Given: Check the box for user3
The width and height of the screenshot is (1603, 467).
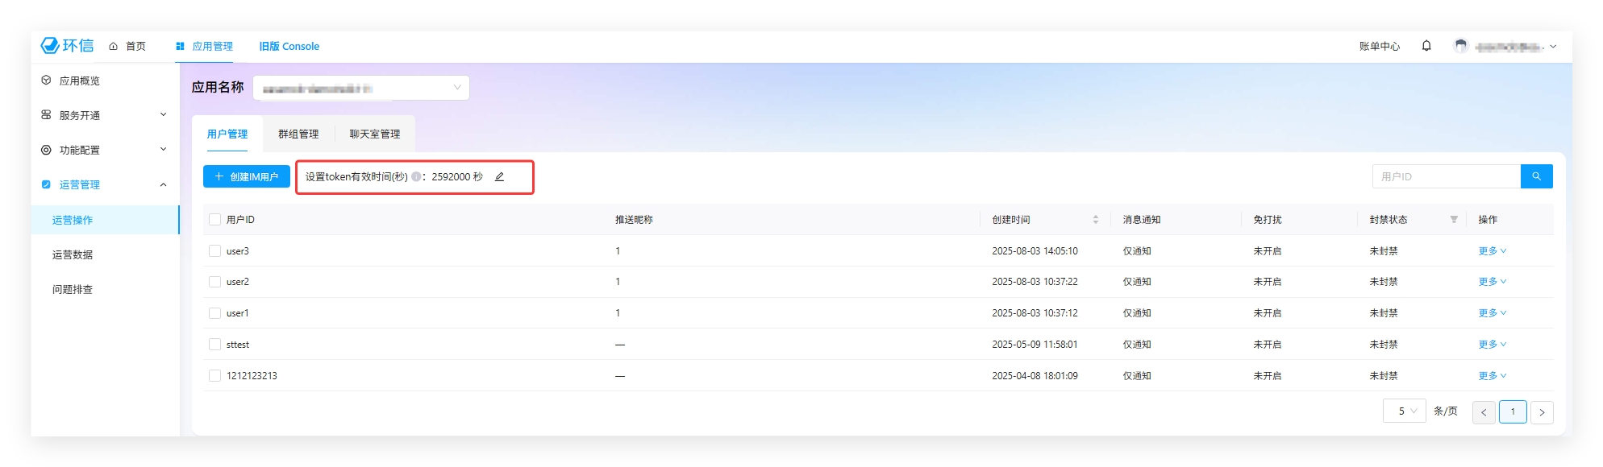Looking at the screenshot, I should tap(214, 251).
